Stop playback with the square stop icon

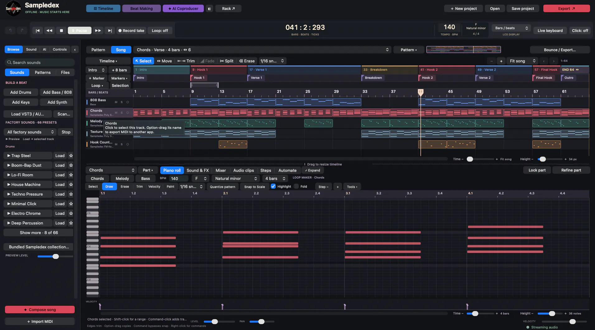pos(61,30)
